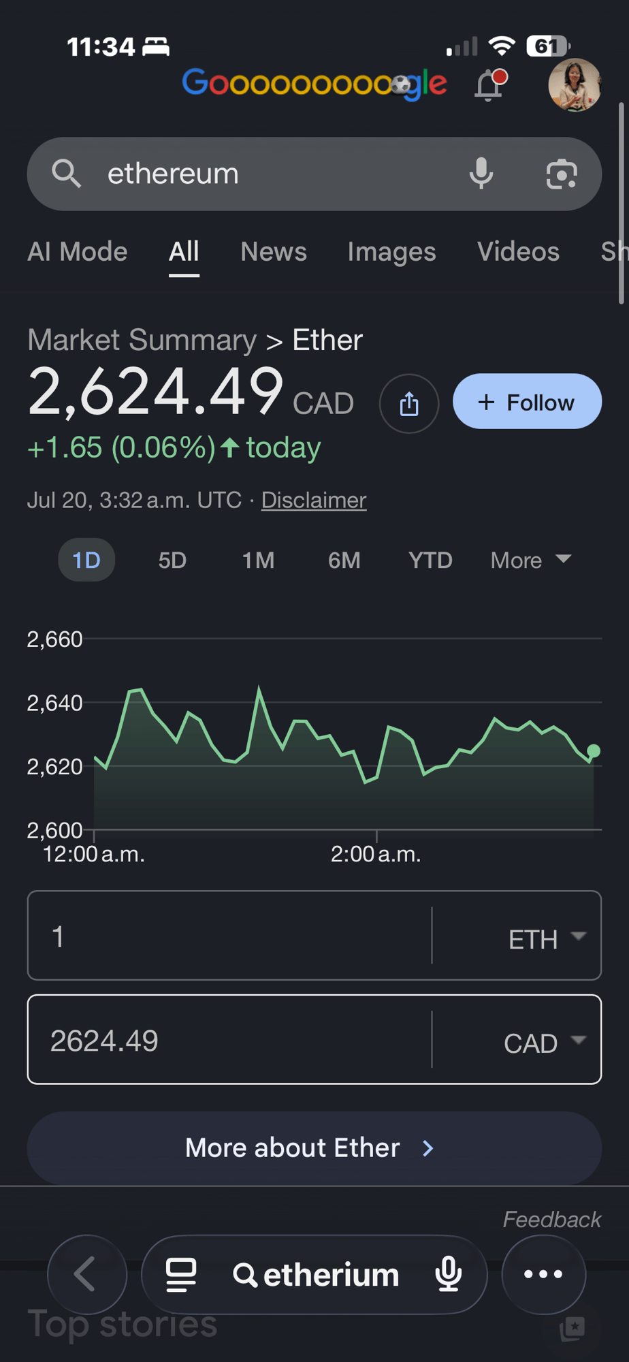Expand the More time range dropdown
The image size is (629, 1362).
click(x=530, y=560)
